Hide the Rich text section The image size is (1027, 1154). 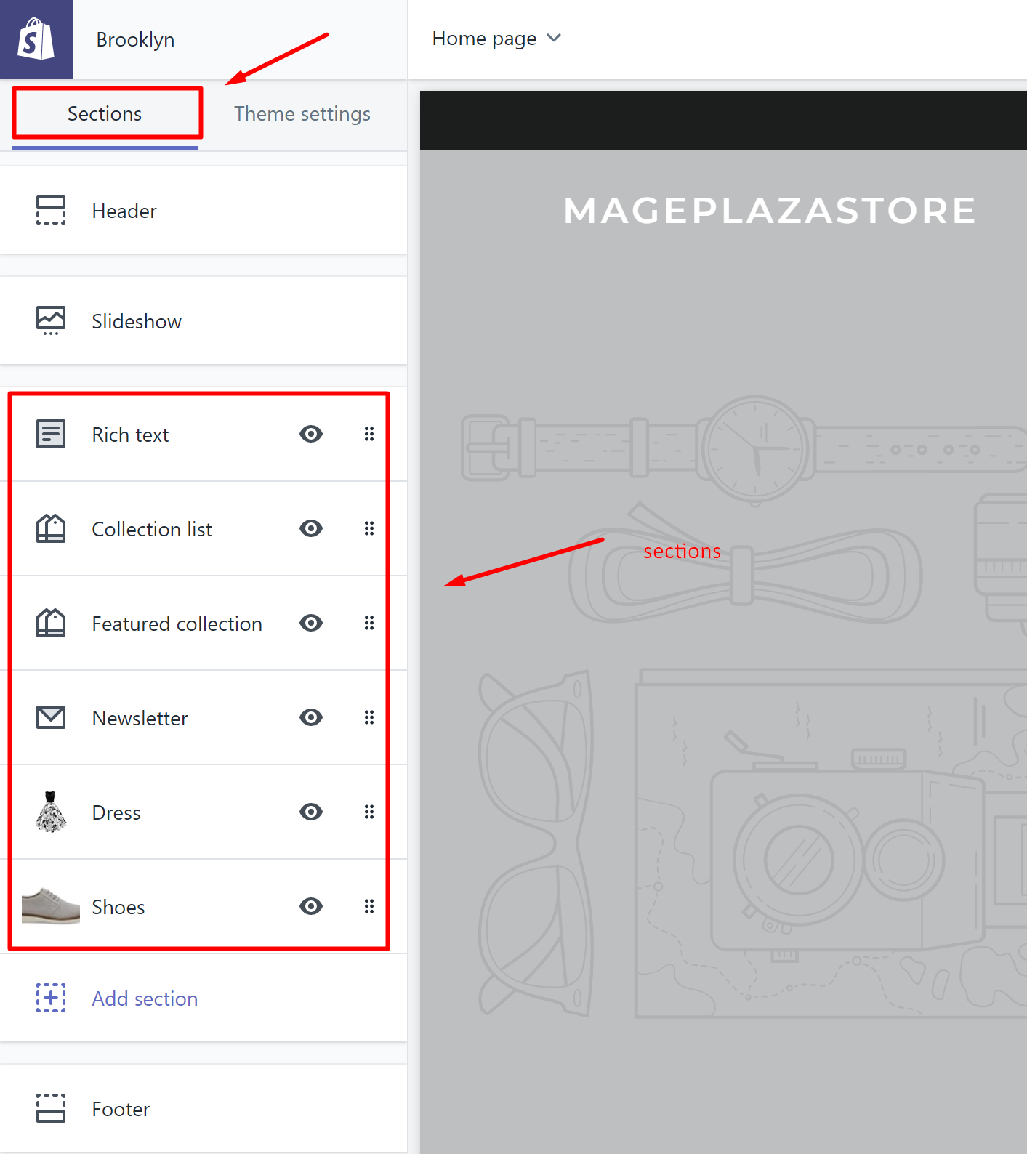[311, 434]
